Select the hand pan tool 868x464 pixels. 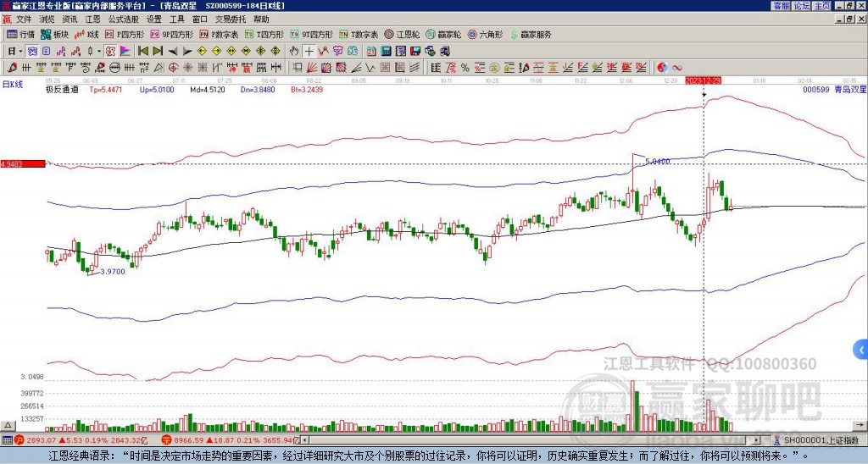tap(294, 52)
